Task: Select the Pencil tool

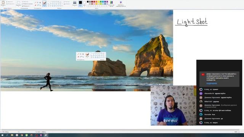Action: (x=35, y=3)
